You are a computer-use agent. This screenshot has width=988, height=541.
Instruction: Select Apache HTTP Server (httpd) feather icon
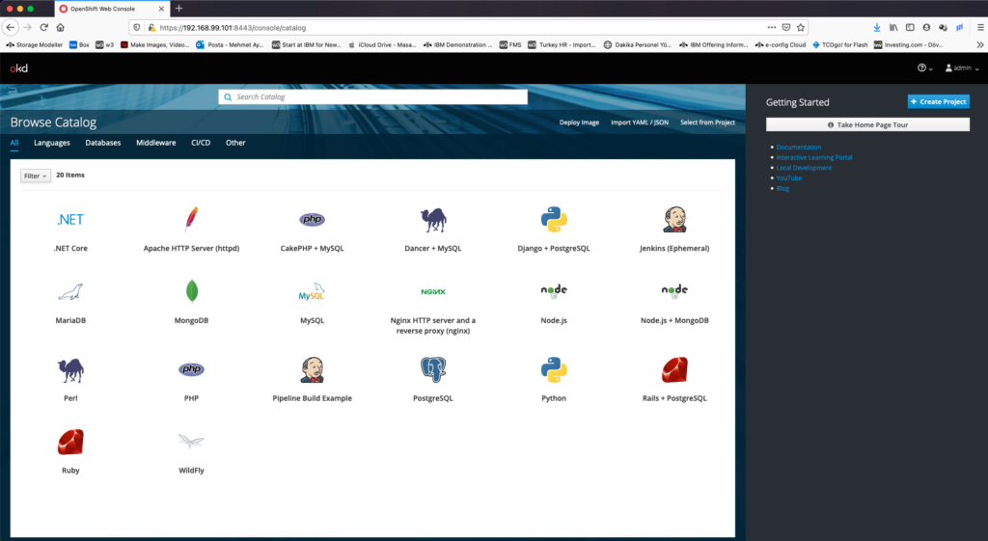coord(191,219)
